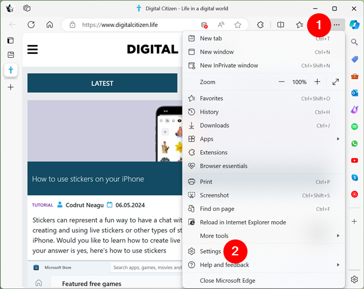The width and height of the screenshot is (364, 289).
Task: Open Favorites from the menu
Action: click(263, 98)
